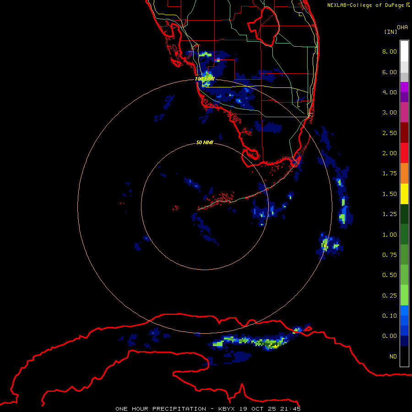Click the NEXLAB-College of DuPage label
The height and width of the screenshot is (412, 412).
[367, 5]
